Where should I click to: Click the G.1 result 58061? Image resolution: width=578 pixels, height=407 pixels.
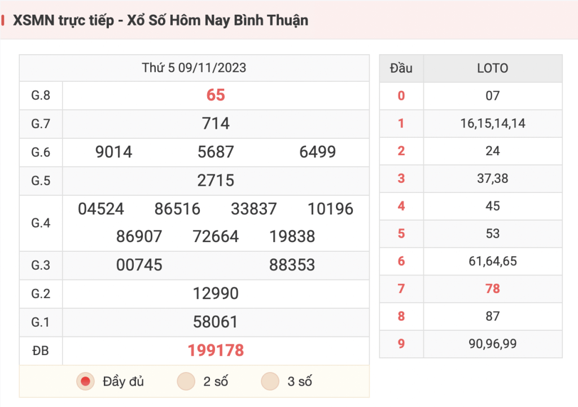pos(216,322)
